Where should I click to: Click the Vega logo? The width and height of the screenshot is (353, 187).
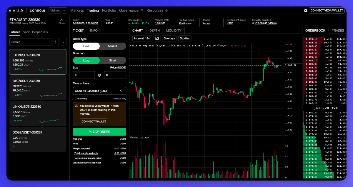tap(16, 11)
